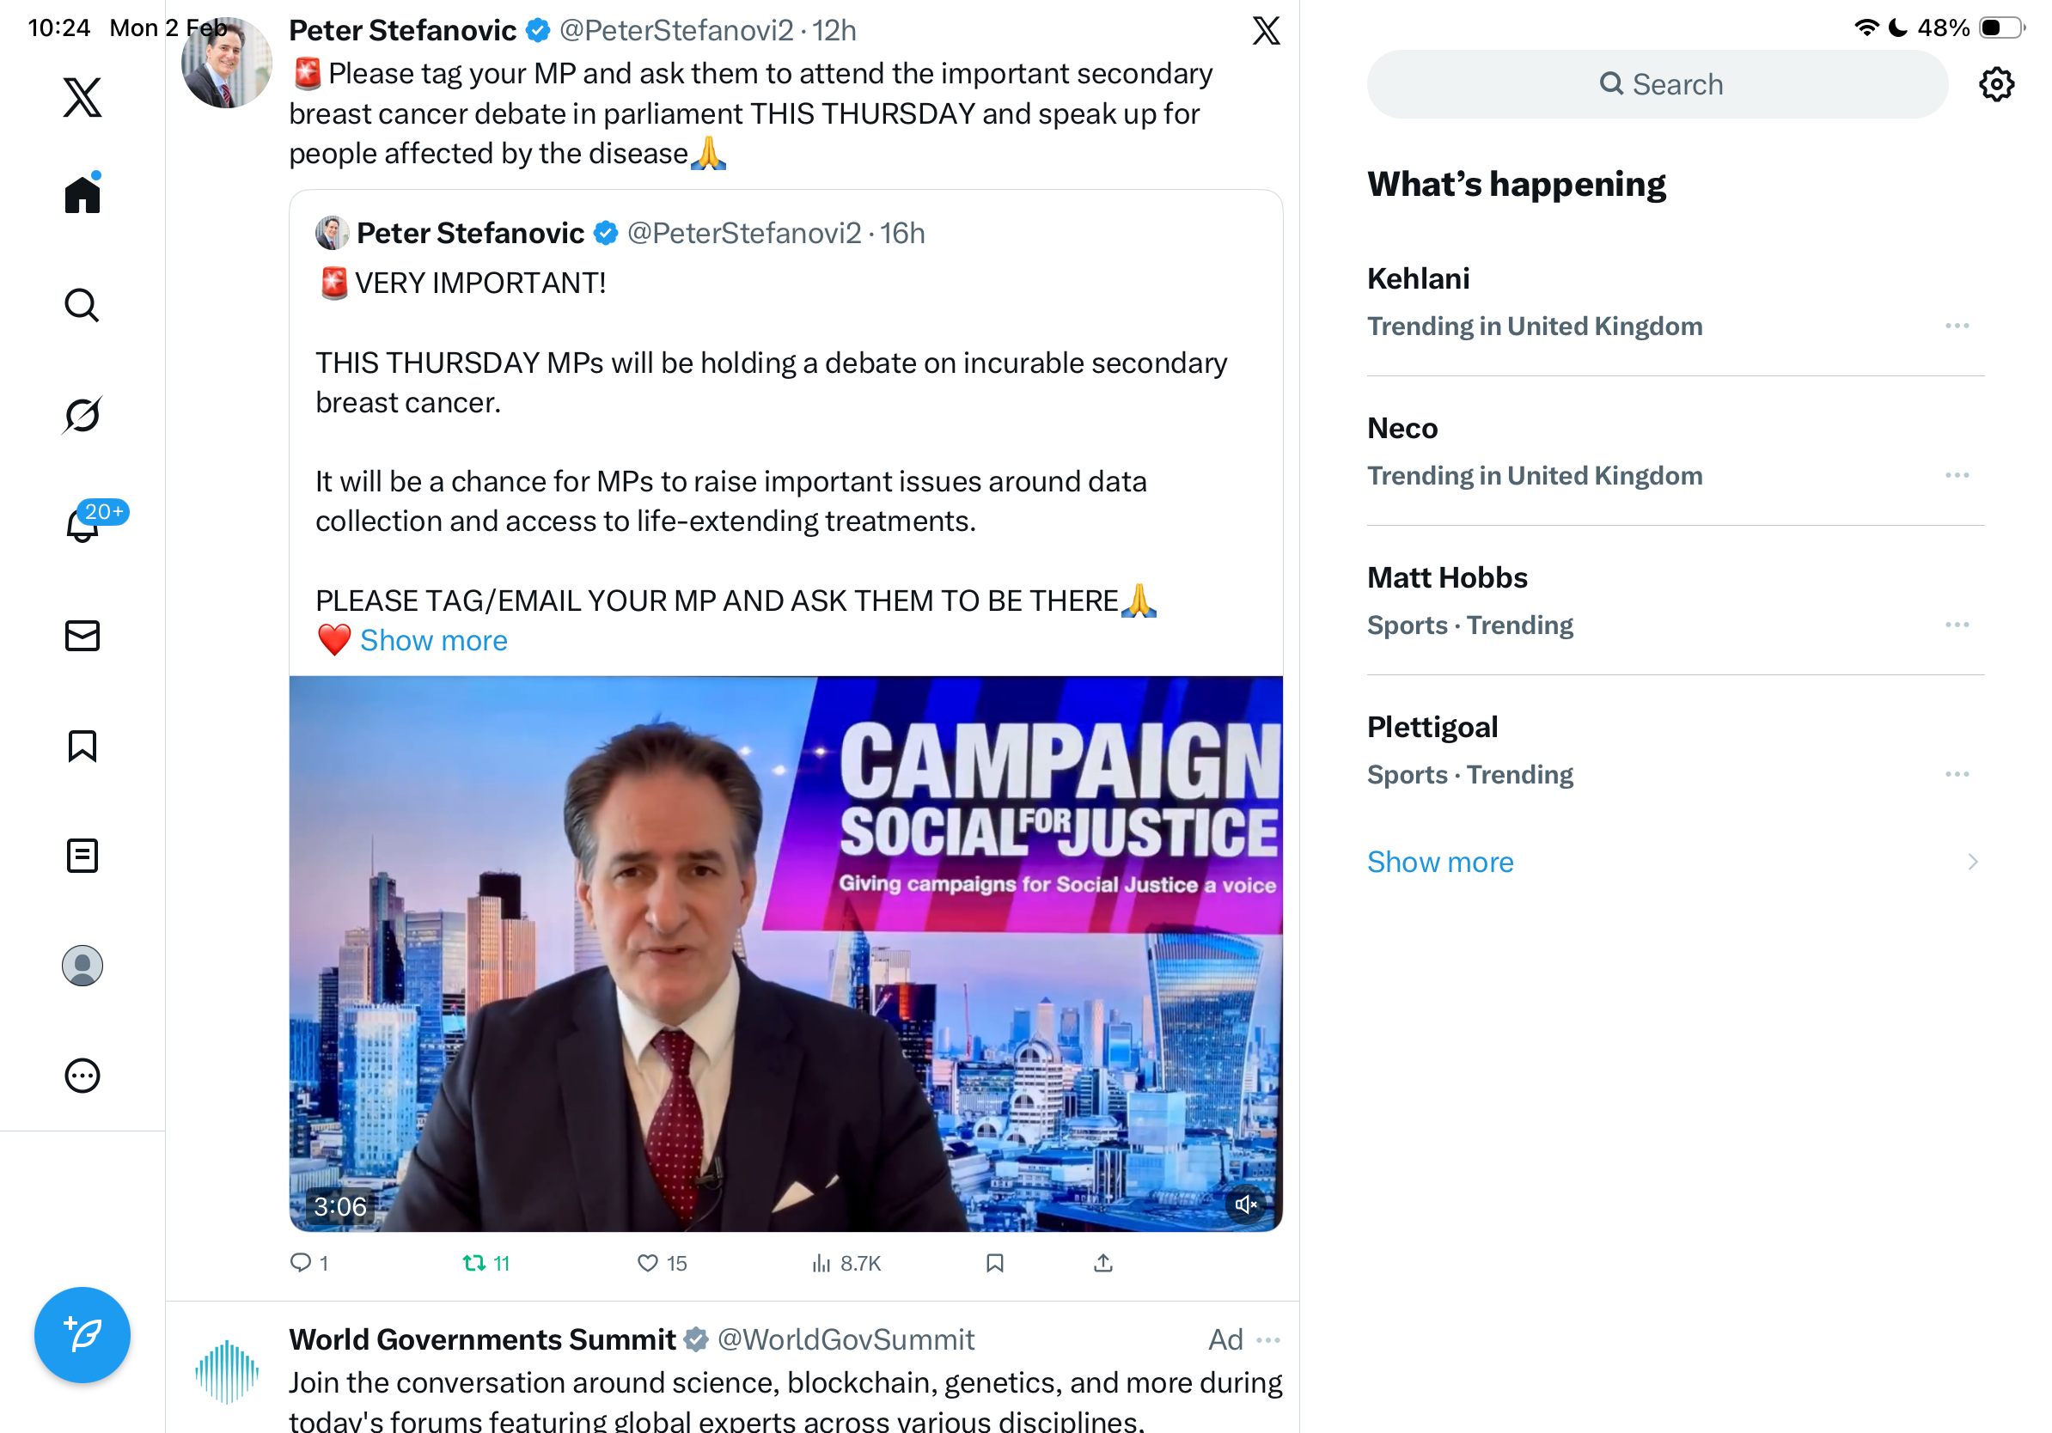The width and height of the screenshot is (2052, 1433).
Task: Open Lists icon in sidebar
Action: (x=82, y=856)
